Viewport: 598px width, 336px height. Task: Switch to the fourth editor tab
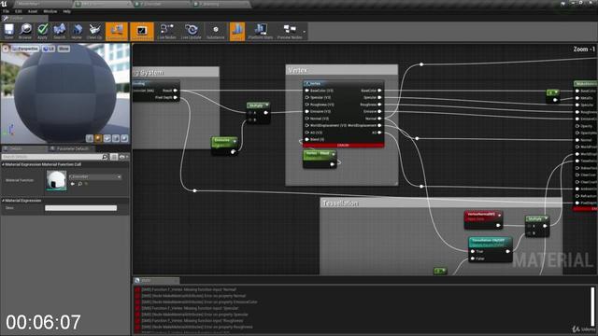coord(221,4)
